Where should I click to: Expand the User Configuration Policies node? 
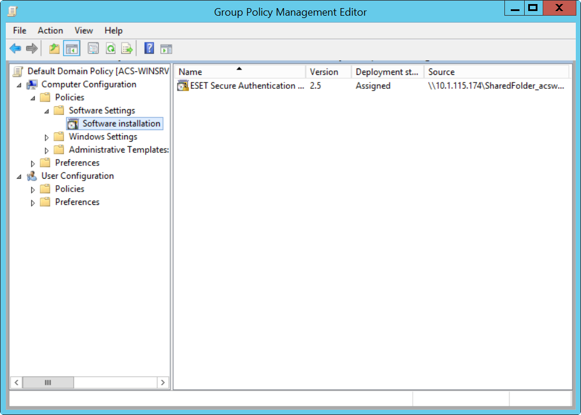pyautogui.click(x=33, y=189)
